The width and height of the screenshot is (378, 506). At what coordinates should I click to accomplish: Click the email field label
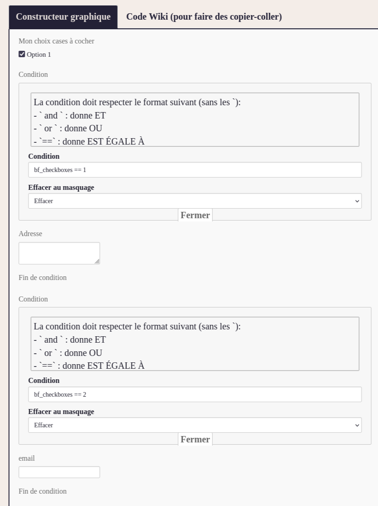coord(27,458)
